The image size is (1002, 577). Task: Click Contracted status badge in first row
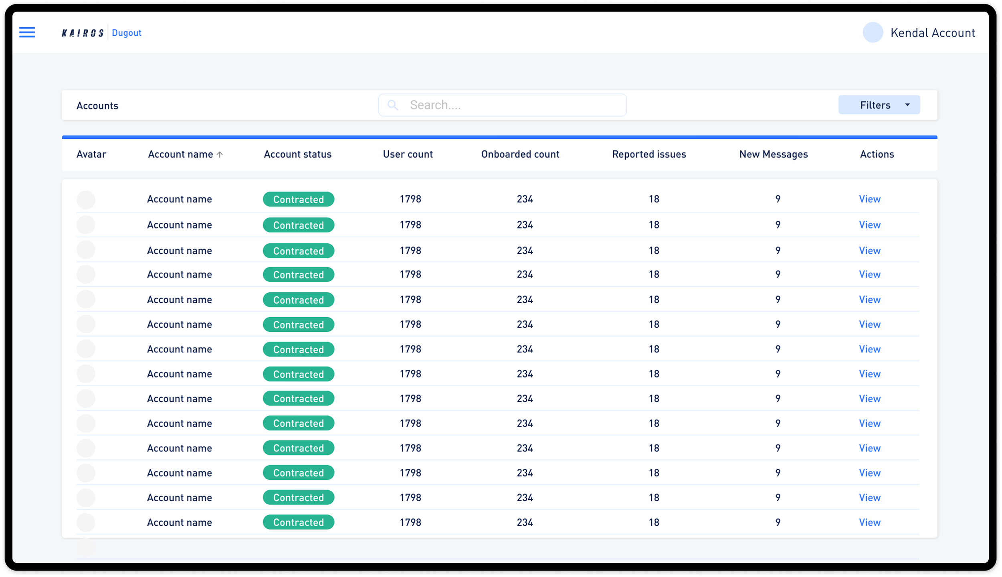point(298,199)
